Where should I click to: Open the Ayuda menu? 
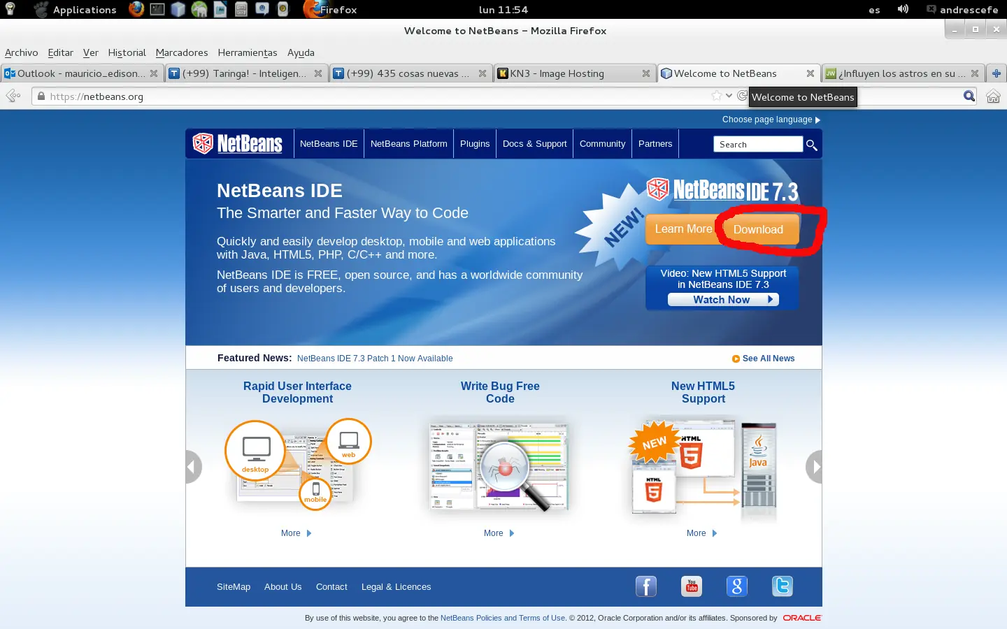pos(301,52)
